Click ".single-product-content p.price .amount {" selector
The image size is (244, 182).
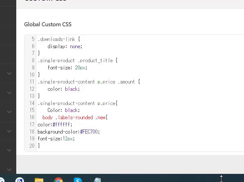point(89,82)
